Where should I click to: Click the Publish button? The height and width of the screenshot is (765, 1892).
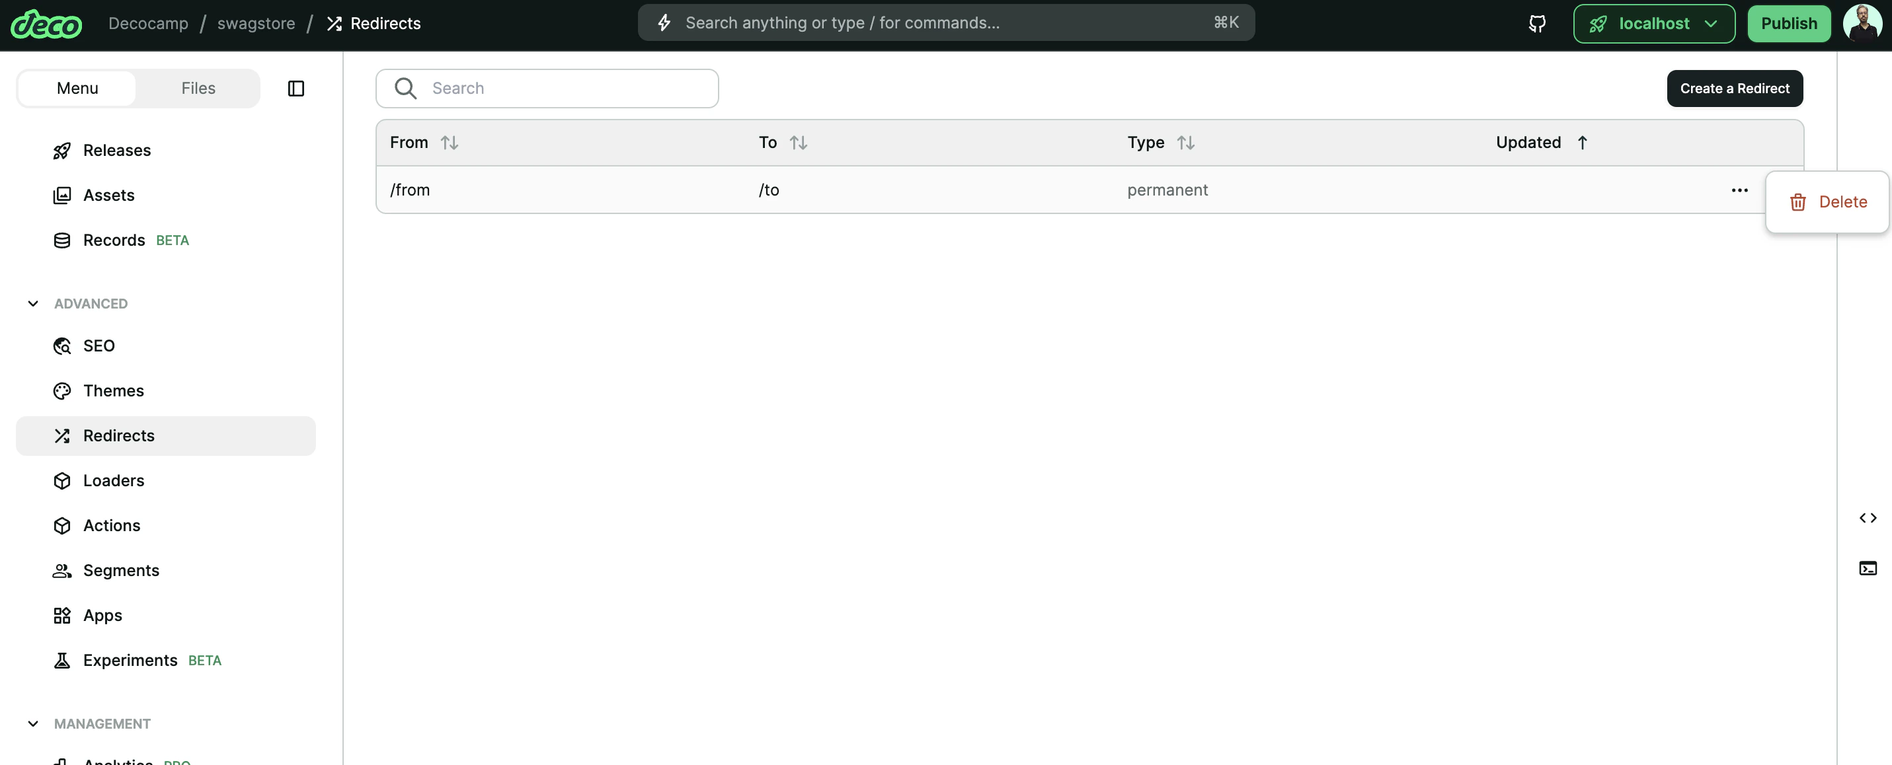(1788, 22)
